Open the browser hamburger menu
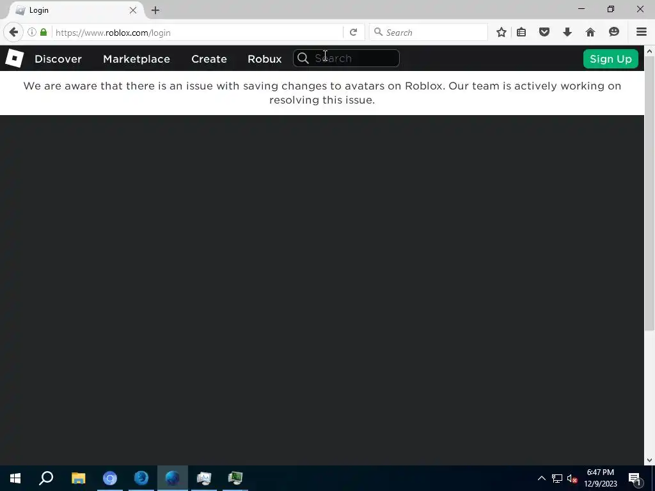The height and width of the screenshot is (491, 655). click(x=641, y=32)
